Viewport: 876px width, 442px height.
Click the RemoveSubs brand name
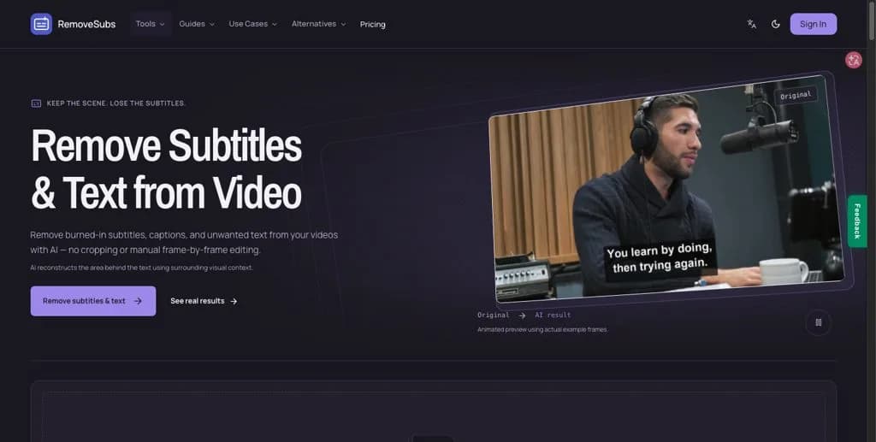86,24
